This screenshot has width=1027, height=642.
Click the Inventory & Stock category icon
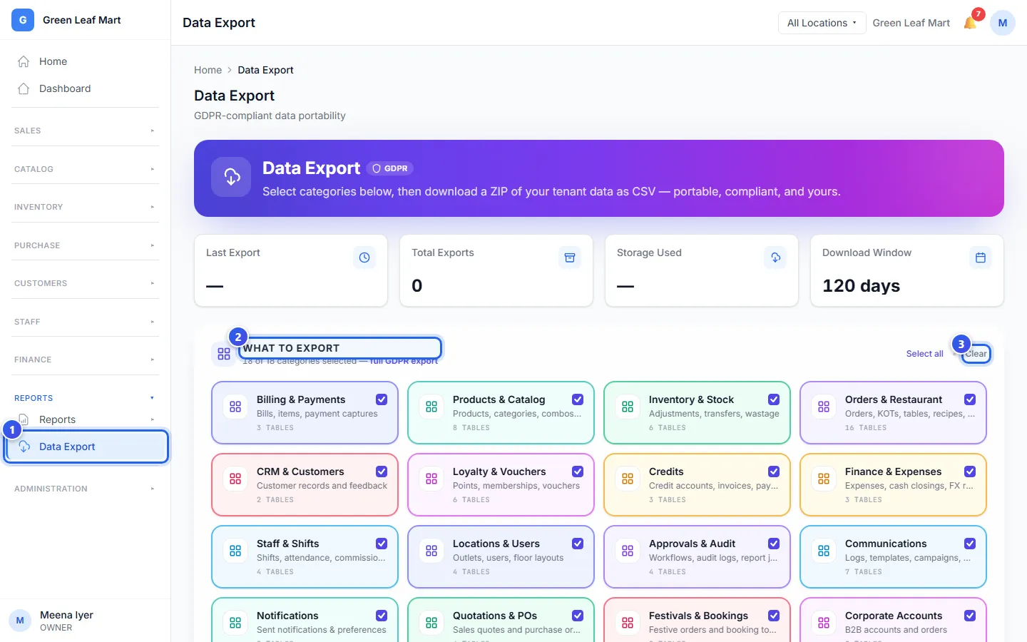(628, 407)
